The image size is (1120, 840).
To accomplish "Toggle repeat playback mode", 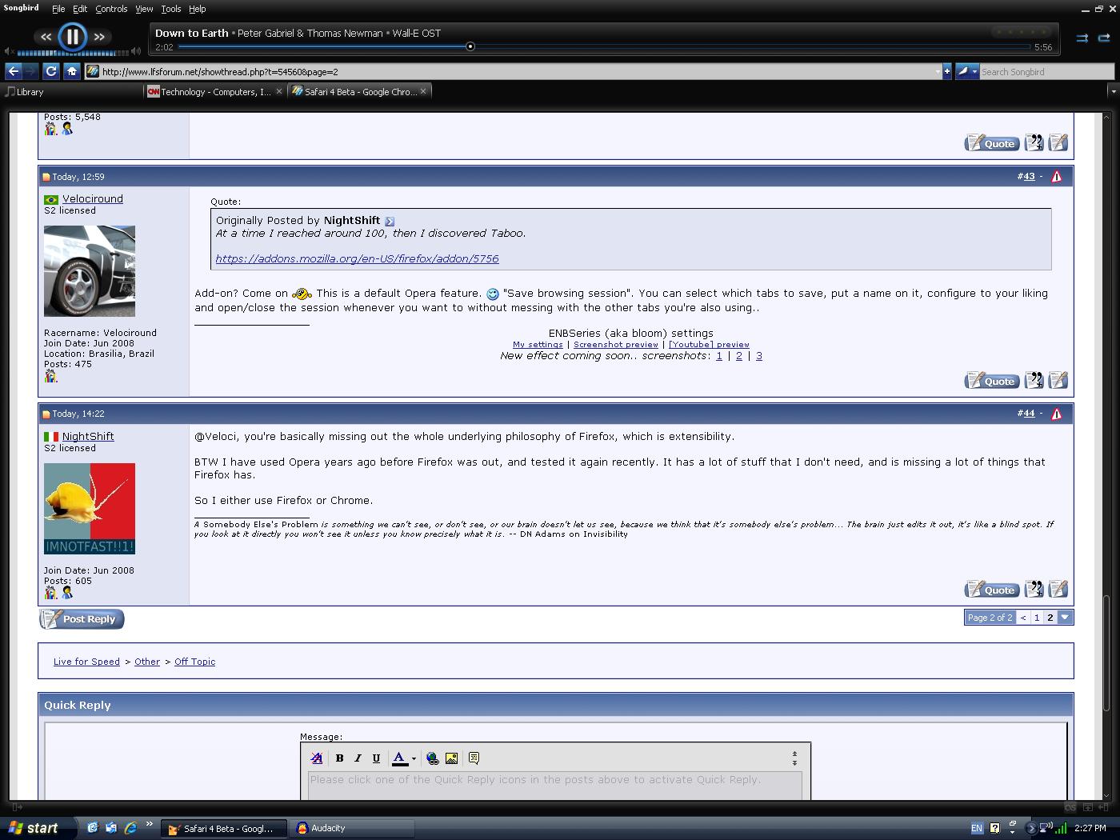I will point(1104,38).
